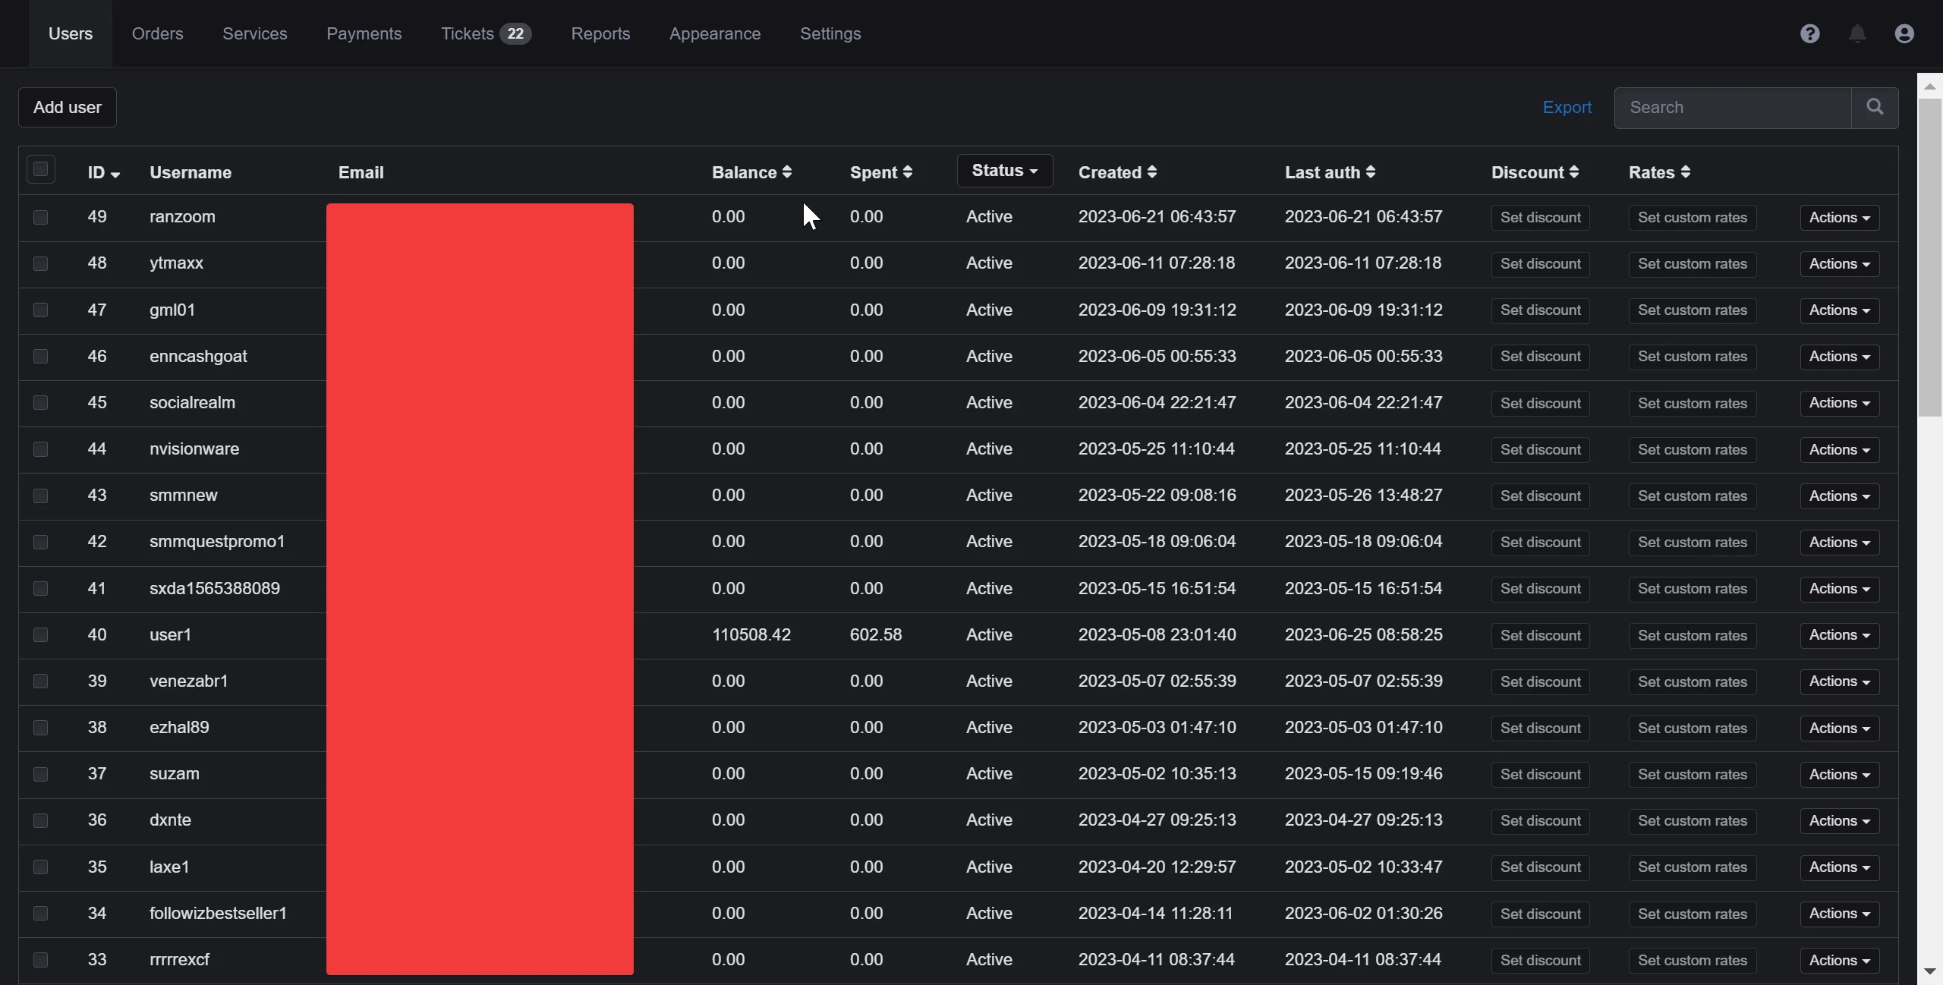1943x985 pixels.
Task: Click the Email column header
Action: click(x=361, y=172)
